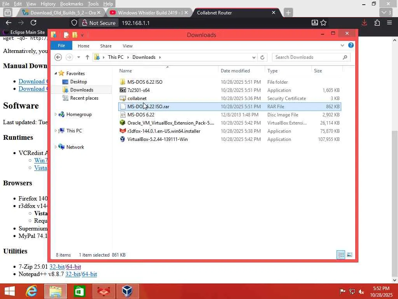
Task: Go up one folder level arrow
Action: coord(87,57)
